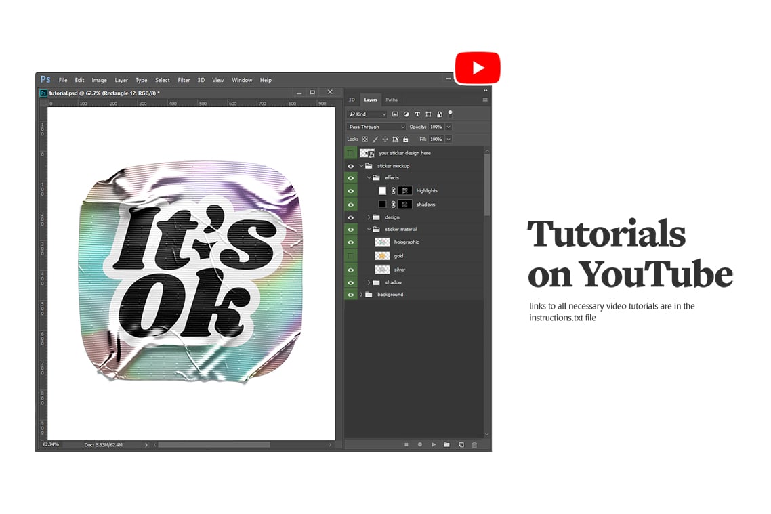This screenshot has height=514, width=771.
Task: Click the Create new group folder icon
Action: click(446, 444)
